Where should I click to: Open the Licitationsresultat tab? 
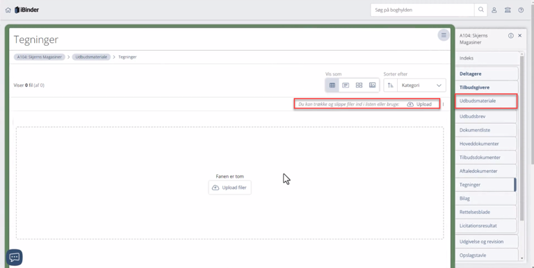(x=486, y=226)
